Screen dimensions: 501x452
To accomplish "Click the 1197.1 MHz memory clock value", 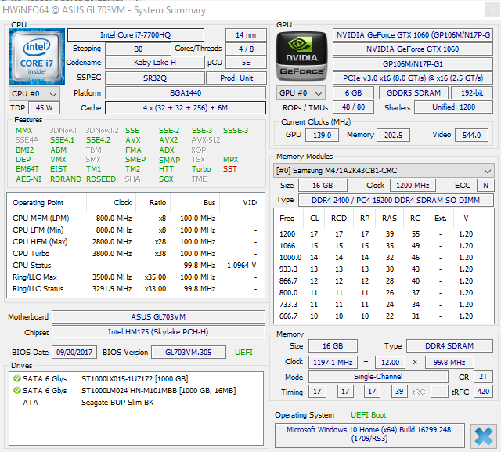I will pos(333,362).
